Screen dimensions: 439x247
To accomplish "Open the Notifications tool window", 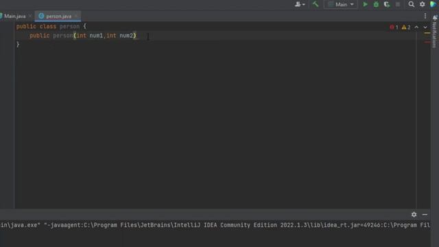I will (x=435, y=32).
